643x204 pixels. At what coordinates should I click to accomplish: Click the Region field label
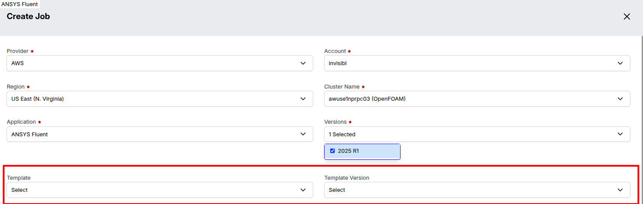tap(16, 87)
